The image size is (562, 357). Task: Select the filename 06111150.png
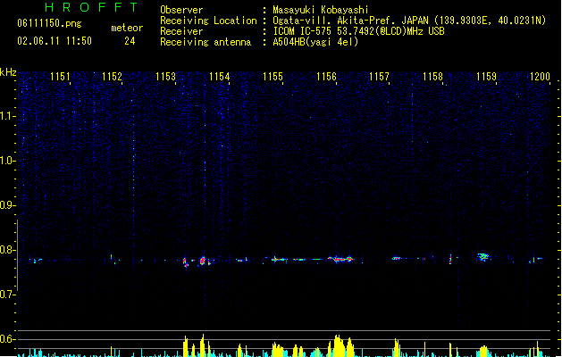coord(49,23)
